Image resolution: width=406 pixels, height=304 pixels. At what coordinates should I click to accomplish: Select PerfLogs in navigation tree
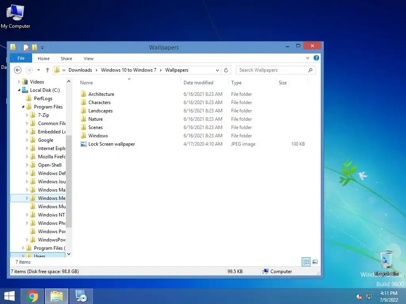tap(43, 99)
